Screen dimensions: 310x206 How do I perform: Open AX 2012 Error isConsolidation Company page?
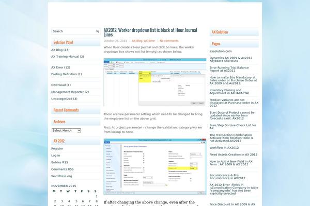point(234,189)
